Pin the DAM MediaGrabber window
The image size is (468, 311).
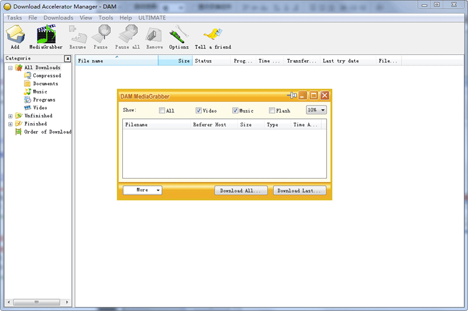pos(291,95)
